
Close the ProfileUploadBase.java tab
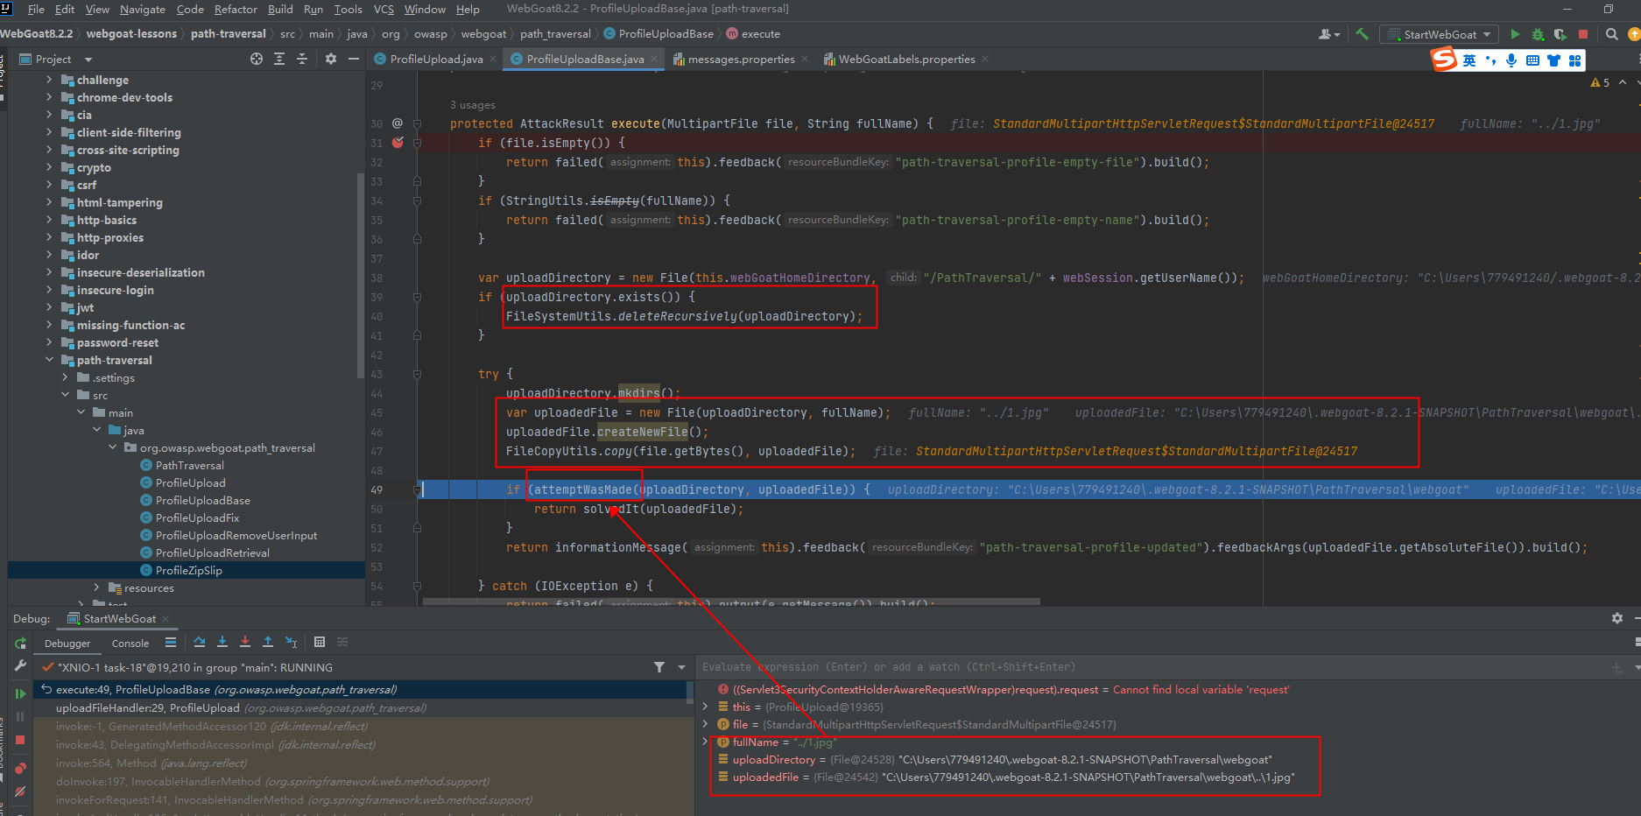(655, 59)
